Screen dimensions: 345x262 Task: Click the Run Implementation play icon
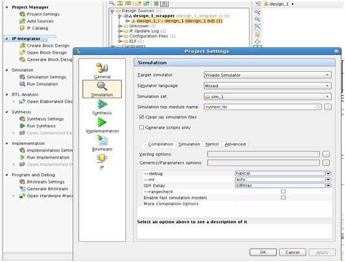(22, 157)
